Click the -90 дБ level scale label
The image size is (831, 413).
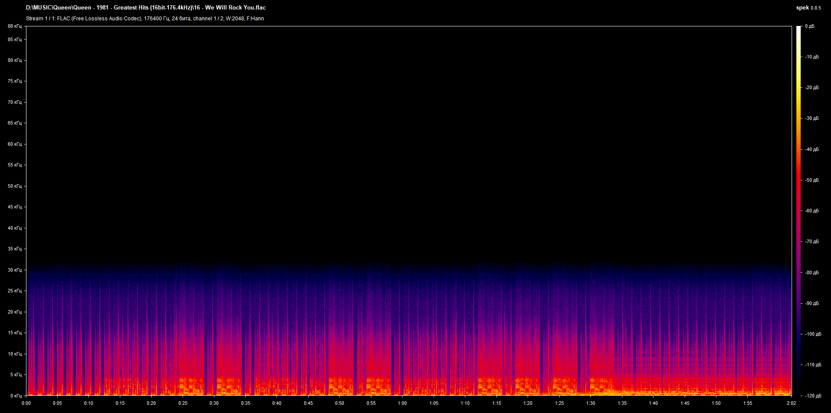pos(812,303)
